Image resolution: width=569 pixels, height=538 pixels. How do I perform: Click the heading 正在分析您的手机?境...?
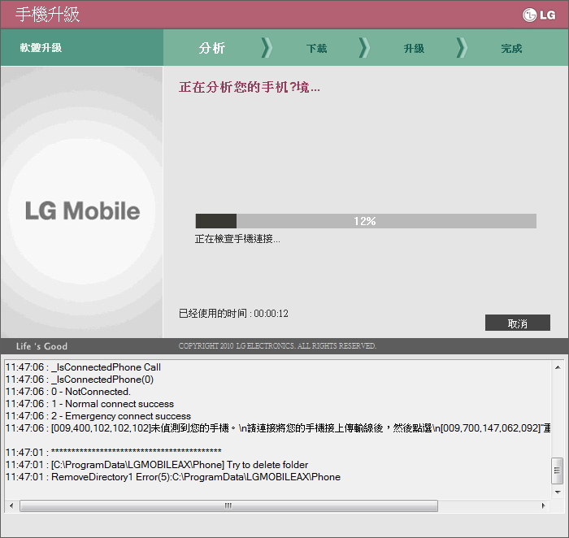point(250,87)
